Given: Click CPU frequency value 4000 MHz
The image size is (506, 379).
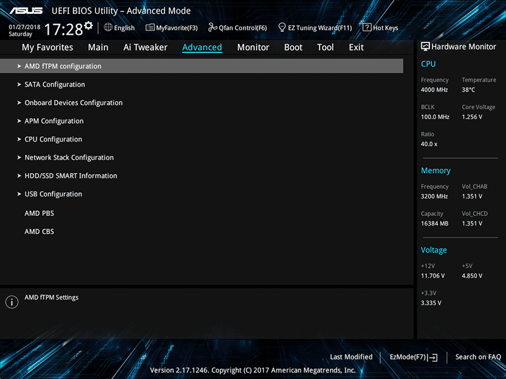Looking at the screenshot, I should click(435, 90).
